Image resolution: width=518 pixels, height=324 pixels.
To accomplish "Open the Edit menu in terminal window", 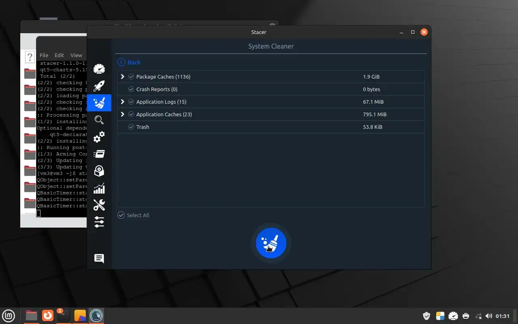I will 59,55.
